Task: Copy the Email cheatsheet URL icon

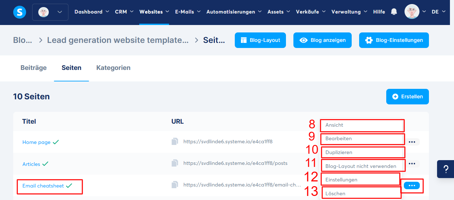Action: (174, 185)
